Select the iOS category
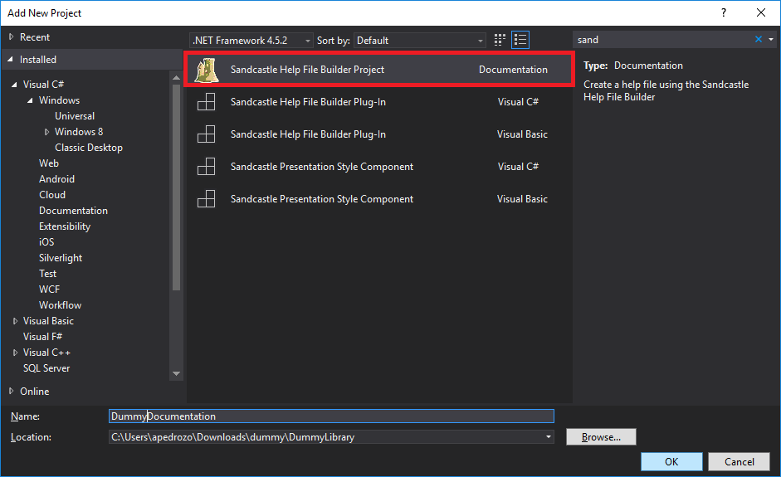 coord(46,242)
